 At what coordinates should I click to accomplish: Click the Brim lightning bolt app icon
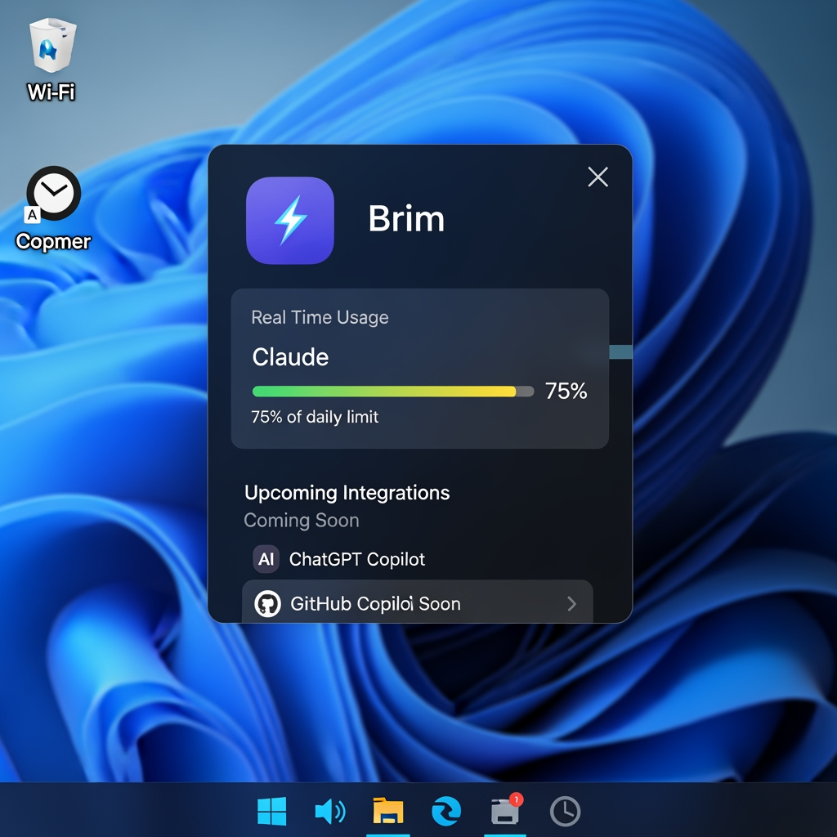290,221
